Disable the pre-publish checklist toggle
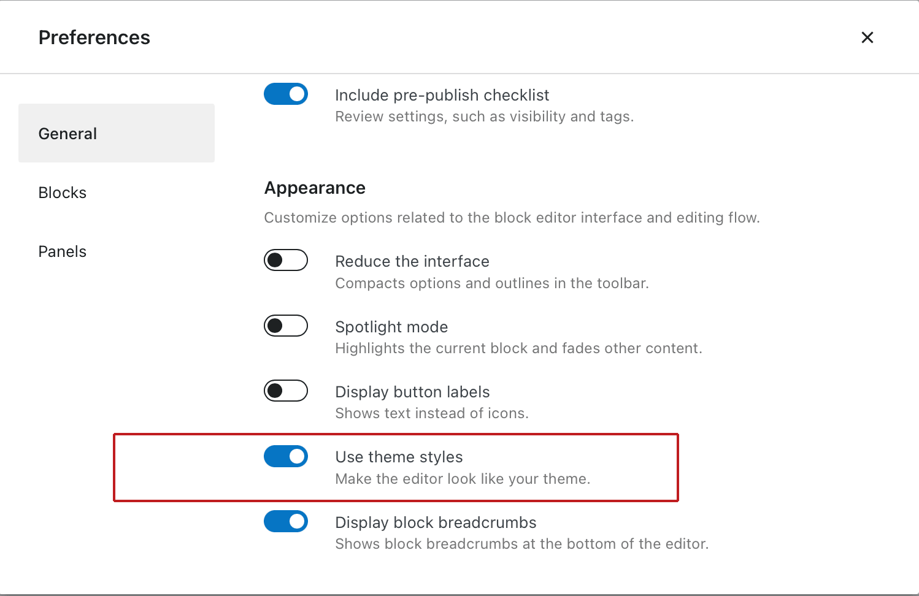919x596 pixels. tap(286, 94)
